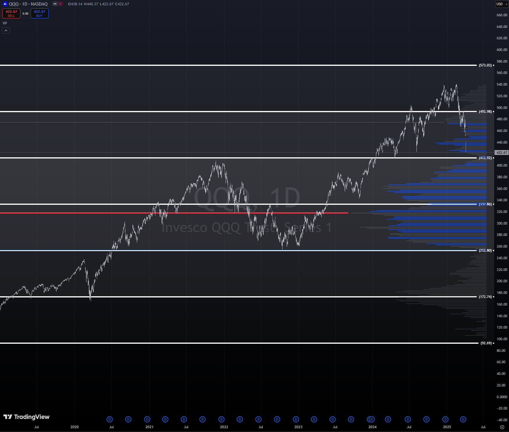Select the red horizontal line near 318
This screenshot has height=432, width=509.
coord(174,213)
